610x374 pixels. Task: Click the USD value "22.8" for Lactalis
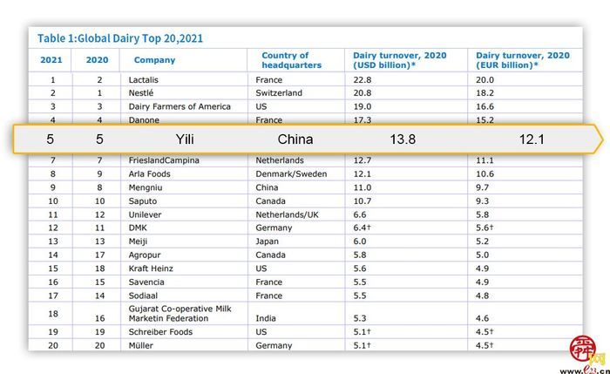(x=363, y=80)
